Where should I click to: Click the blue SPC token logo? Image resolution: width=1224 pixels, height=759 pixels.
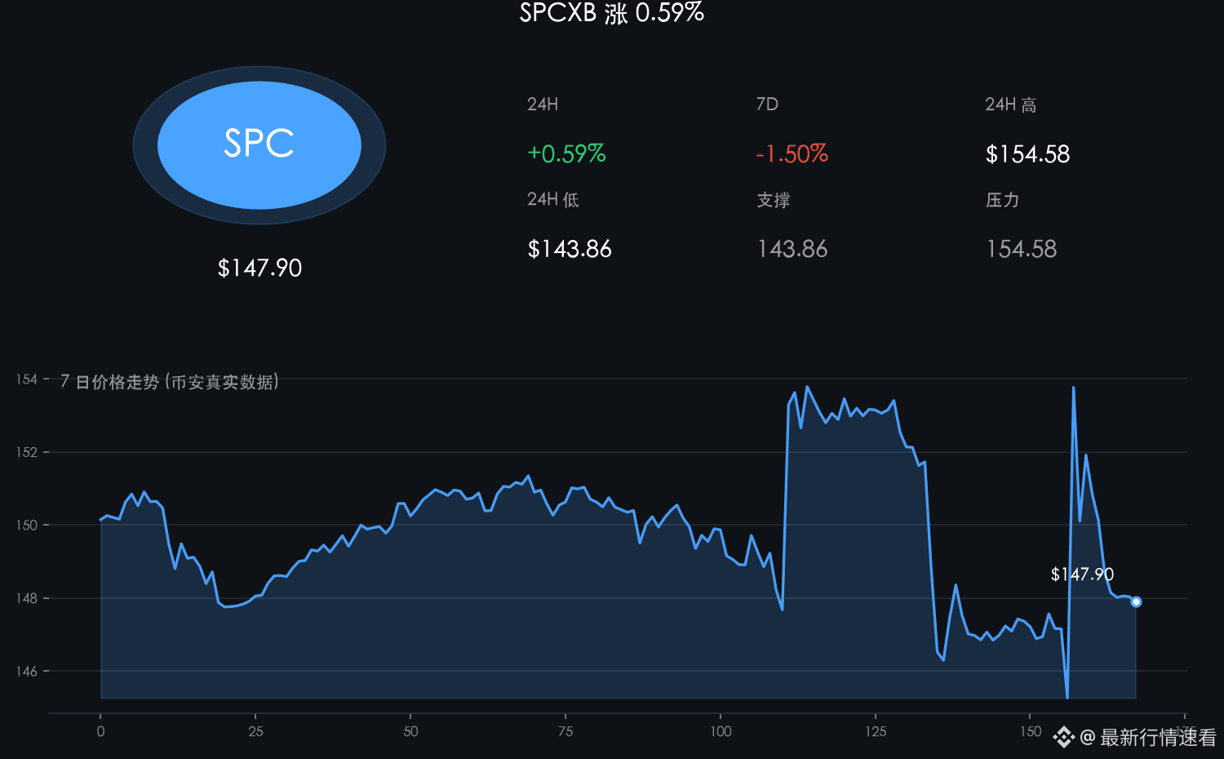click(259, 145)
